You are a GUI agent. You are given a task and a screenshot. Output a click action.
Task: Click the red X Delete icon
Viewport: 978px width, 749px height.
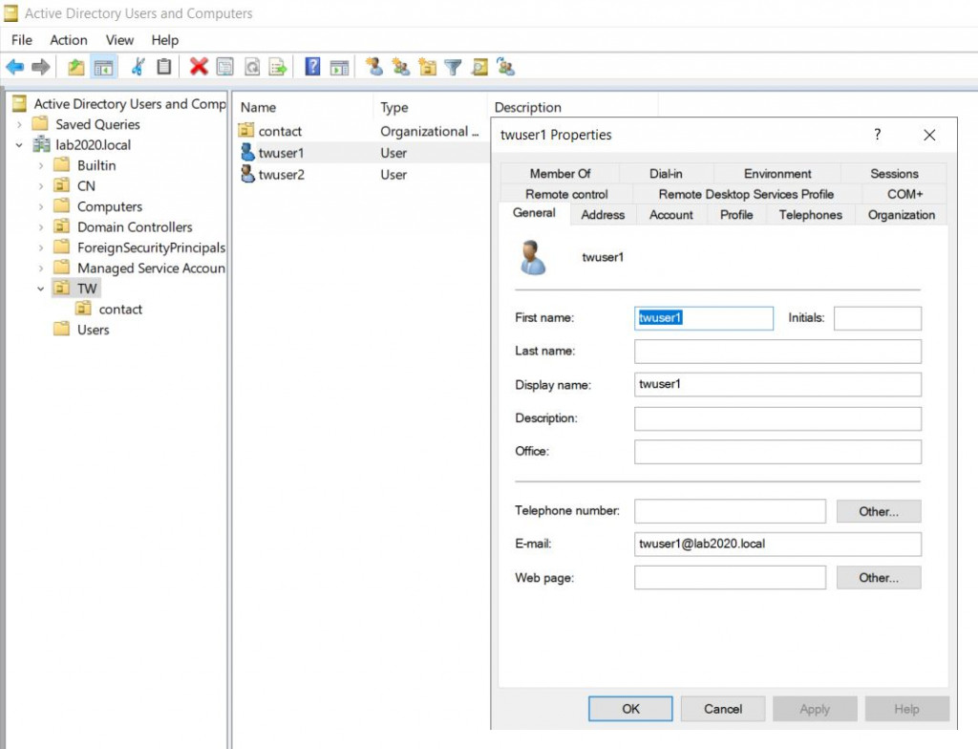[199, 66]
